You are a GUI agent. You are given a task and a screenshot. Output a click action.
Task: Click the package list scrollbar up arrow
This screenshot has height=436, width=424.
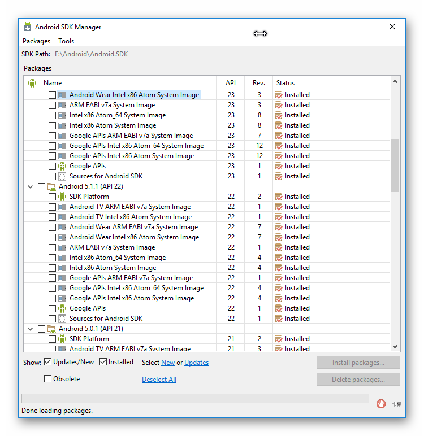pos(395,81)
